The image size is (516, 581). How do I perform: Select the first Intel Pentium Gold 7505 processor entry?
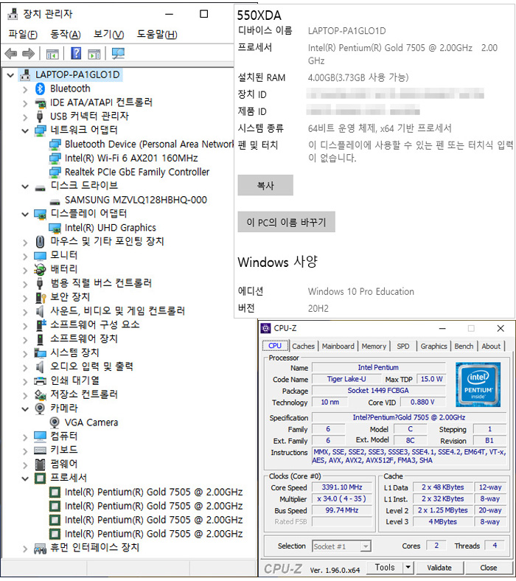tap(153, 492)
